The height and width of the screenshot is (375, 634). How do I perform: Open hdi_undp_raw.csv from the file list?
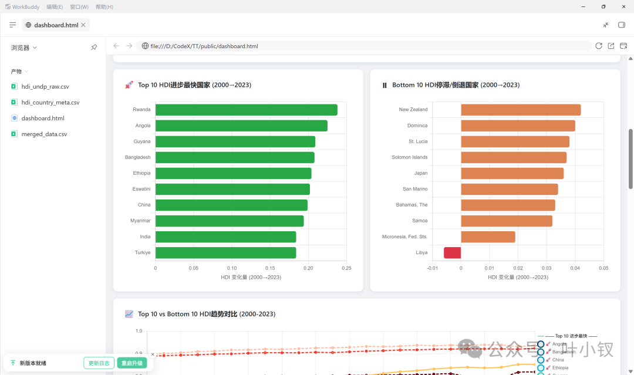(x=45, y=86)
